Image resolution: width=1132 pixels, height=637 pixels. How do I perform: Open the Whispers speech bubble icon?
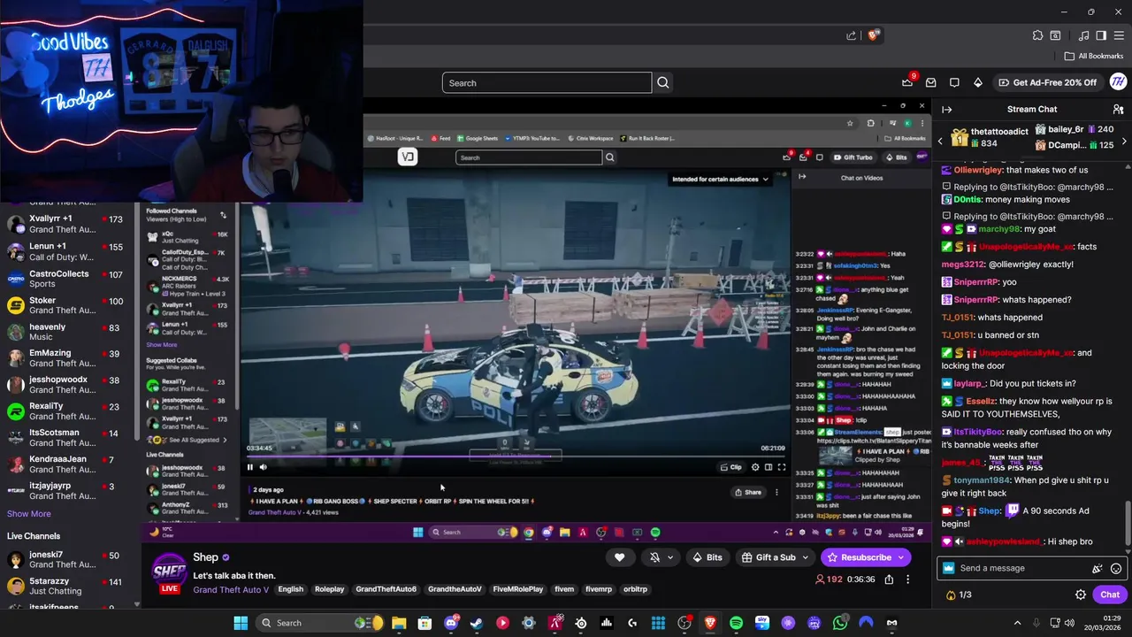pyautogui.click(x=954, y=82)
